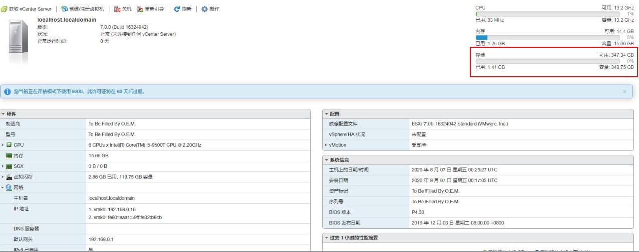
Task: Collapse the 系统信息 panel
Action: click(x=327, y=160)
